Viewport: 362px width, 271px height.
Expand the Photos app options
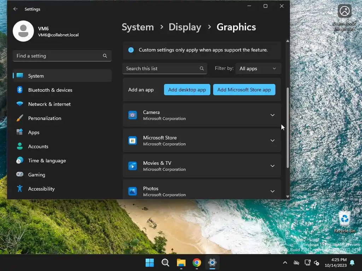click(273, 191)
